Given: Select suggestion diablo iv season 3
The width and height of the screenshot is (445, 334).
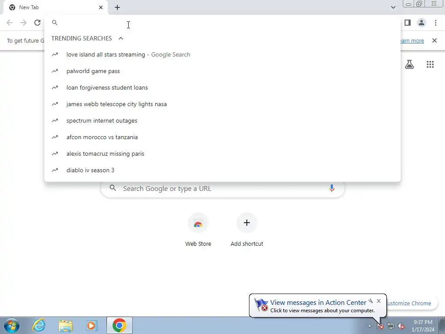Looking at the screenshot, I should point(222,170).
